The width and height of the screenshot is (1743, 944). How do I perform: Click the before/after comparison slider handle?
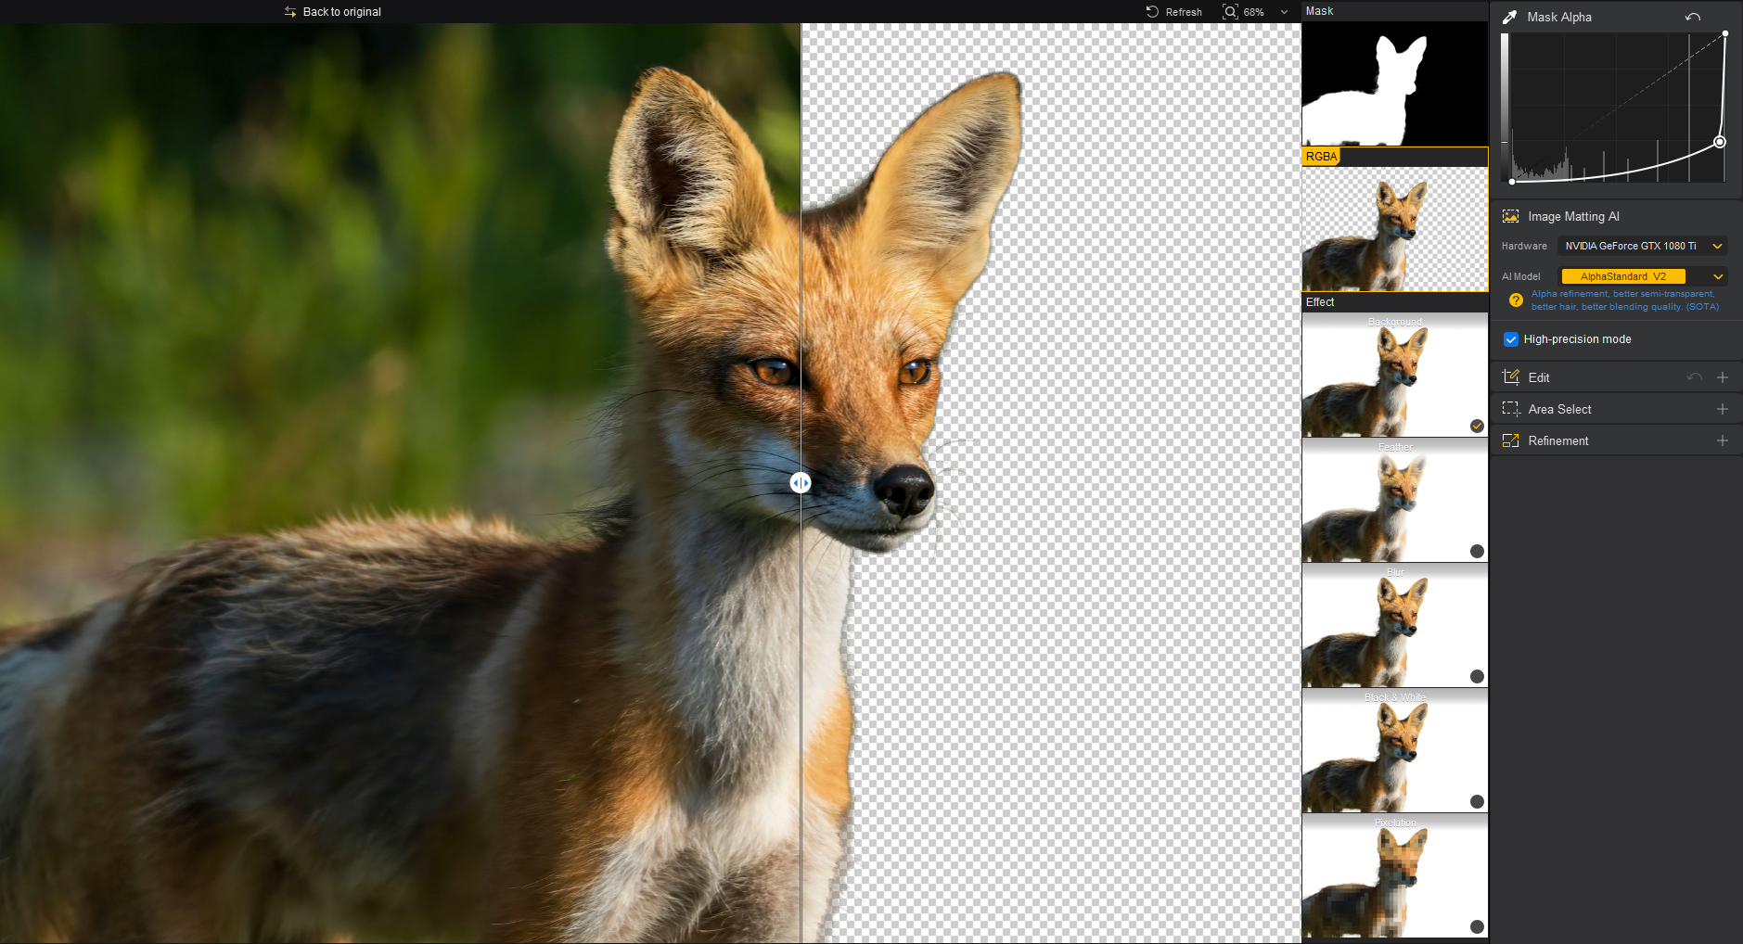click(800, 483)
